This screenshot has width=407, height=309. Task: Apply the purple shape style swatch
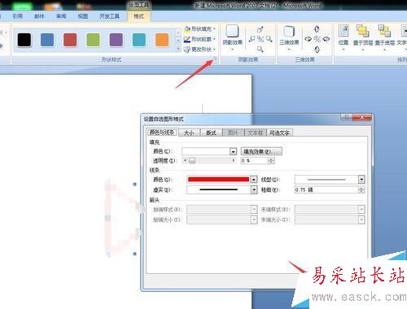point(116,40)
